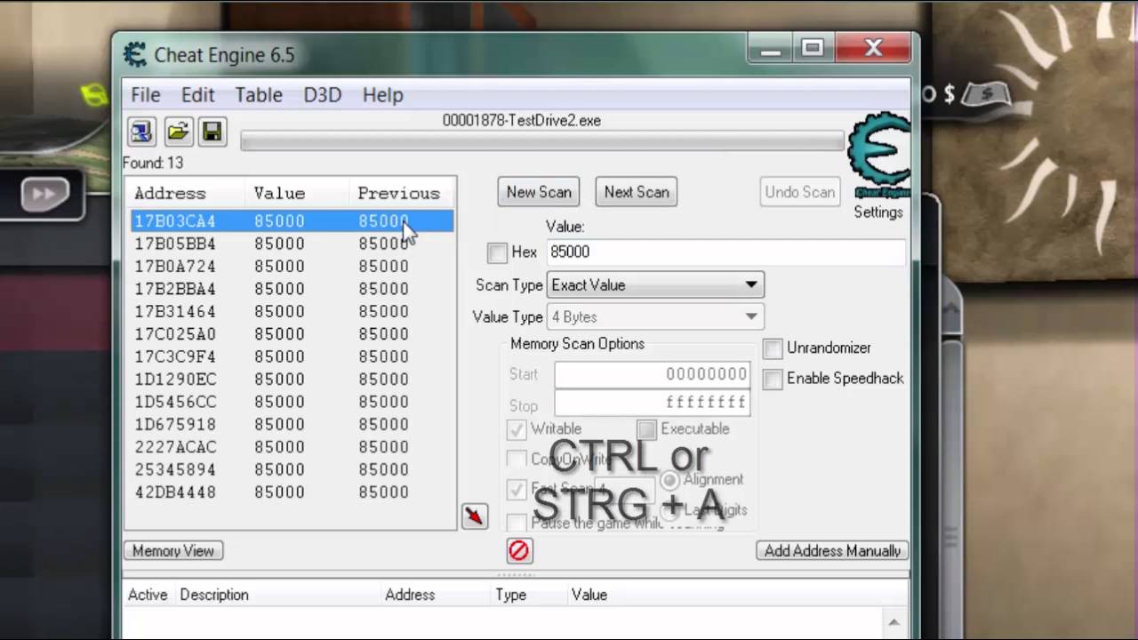This screenshot has height=640, width=1138.
Task: Select address 25345894 row
Action: tap(292, 469)
